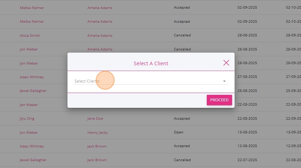
Task: Open the Select Clients dropdown field
Action: click(148, 81)
